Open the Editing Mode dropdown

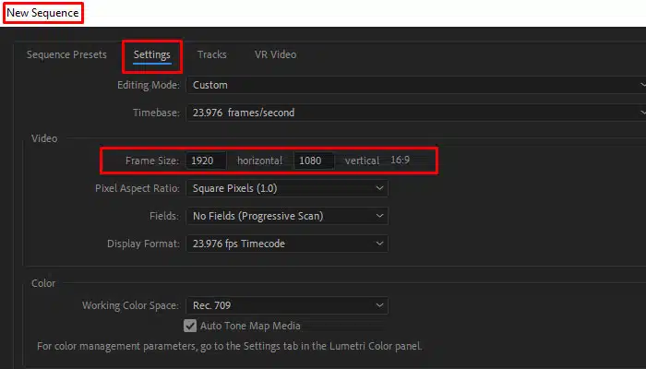click(416, 85)
